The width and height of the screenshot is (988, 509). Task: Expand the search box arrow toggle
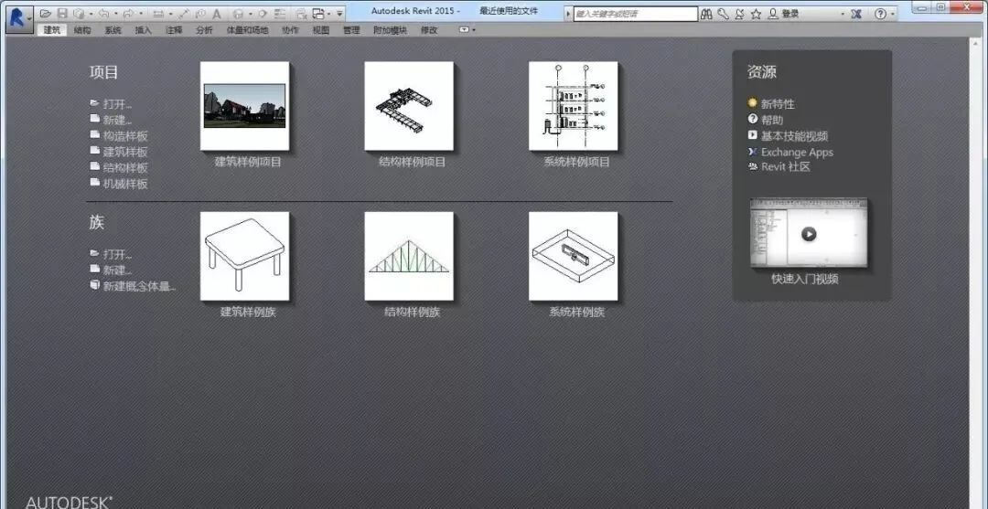coord(568,14)
